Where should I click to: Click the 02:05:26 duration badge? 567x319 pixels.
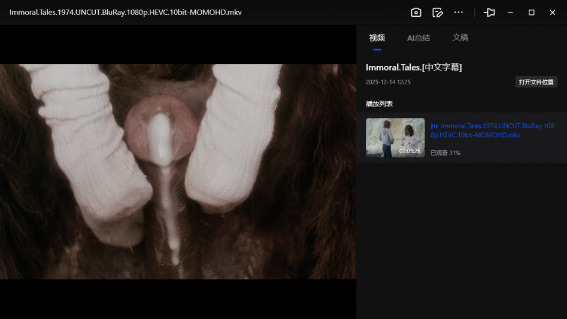pos(410,151)
